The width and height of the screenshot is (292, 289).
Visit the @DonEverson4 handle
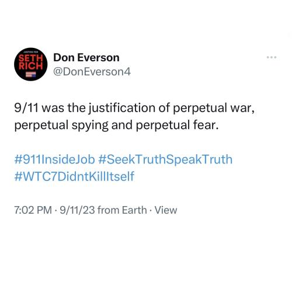(92, 72)
